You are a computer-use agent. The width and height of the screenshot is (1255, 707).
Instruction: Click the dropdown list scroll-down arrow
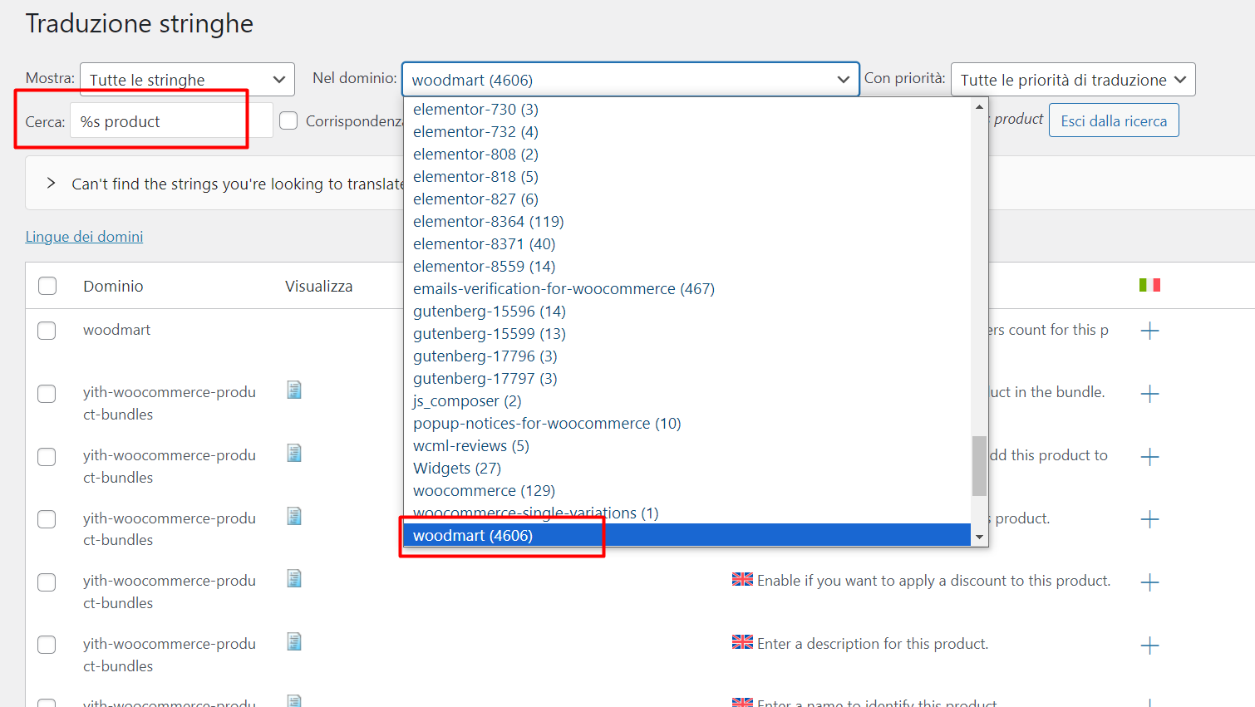coord(979,538)
